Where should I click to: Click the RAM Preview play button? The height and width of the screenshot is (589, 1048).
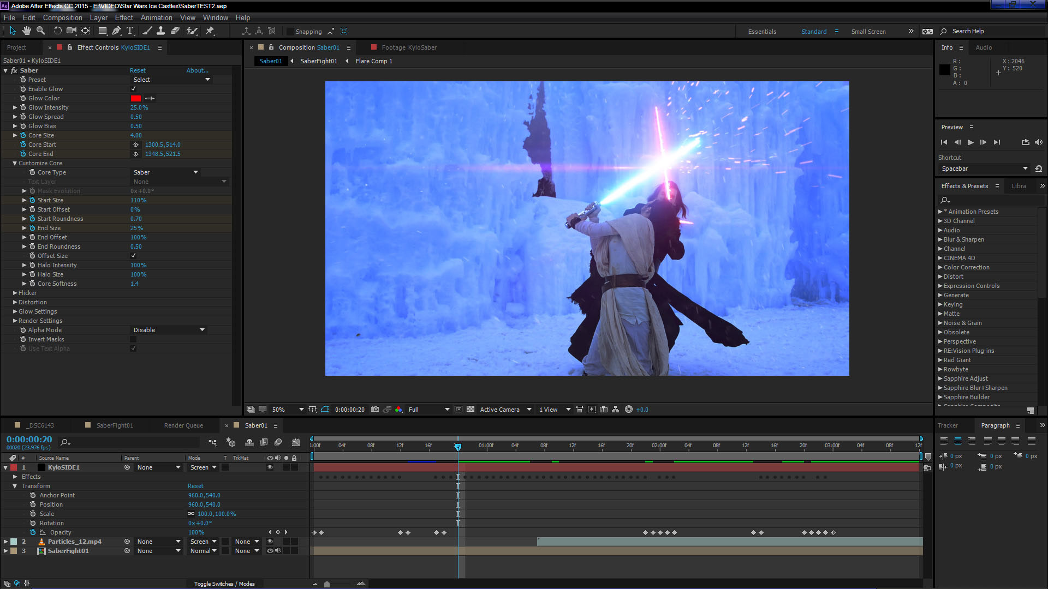pyautogui.click(x=969, y=142)
